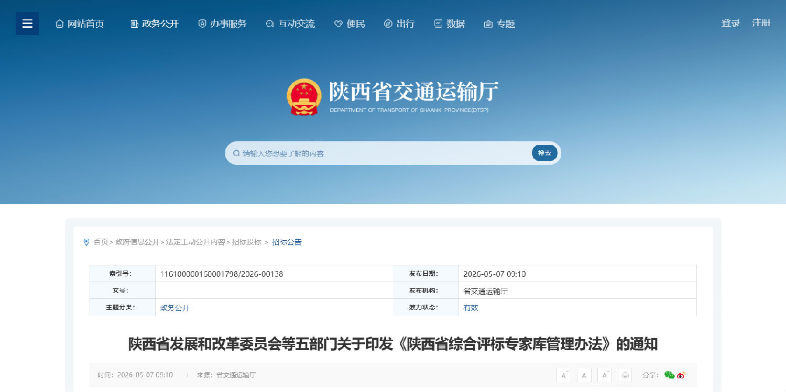Open the 政务公开 menu item
The image size is (786, 392).
click(155, 24)
